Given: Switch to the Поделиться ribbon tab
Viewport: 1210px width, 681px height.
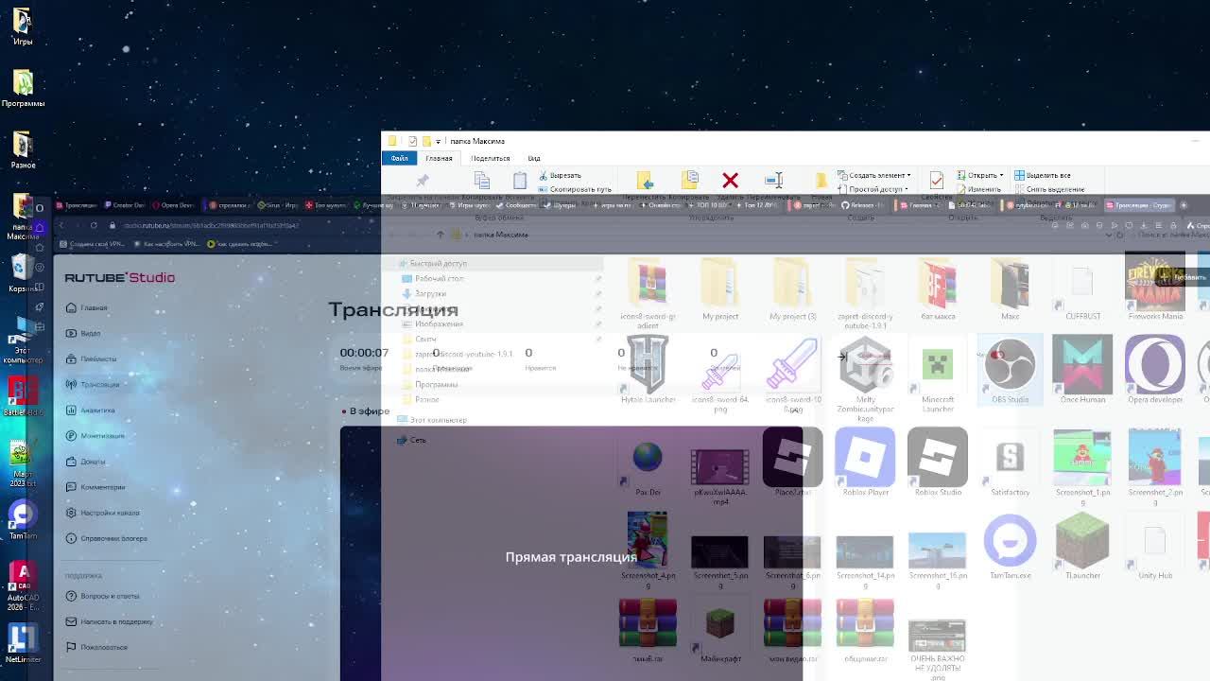Looking at the screenshot, I should click(x=490, y=158).
